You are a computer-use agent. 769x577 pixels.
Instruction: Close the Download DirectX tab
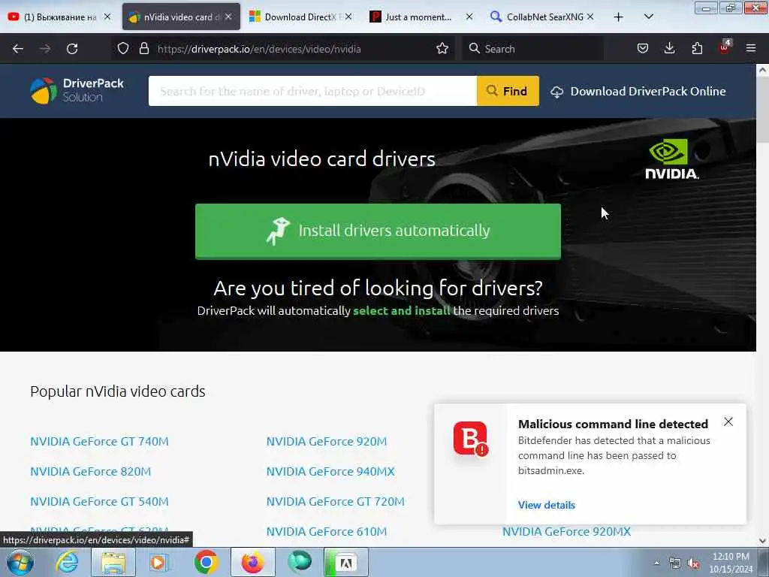click(x=348, y=17)
